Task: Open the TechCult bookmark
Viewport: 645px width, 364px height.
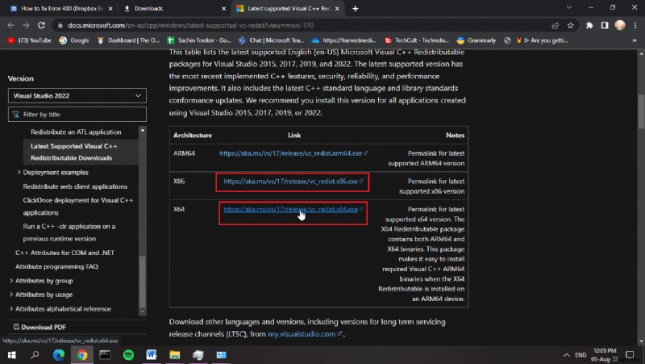Action: 417,40
